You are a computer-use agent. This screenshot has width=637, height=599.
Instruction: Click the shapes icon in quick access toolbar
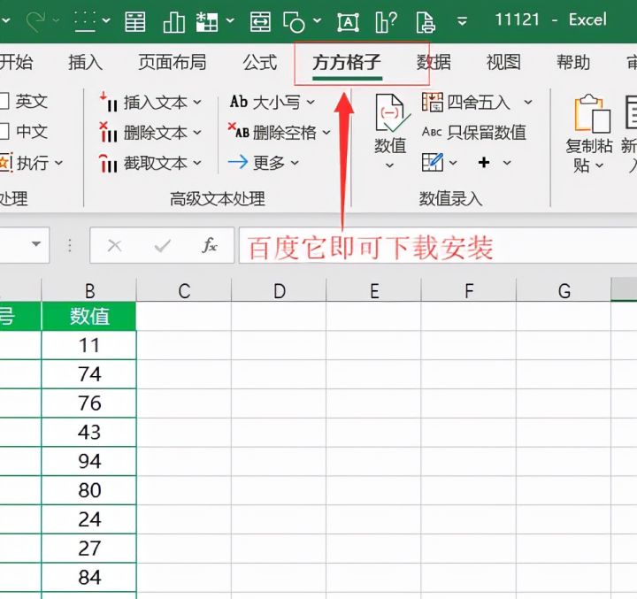pyautogui.click(x=295, y=21)
